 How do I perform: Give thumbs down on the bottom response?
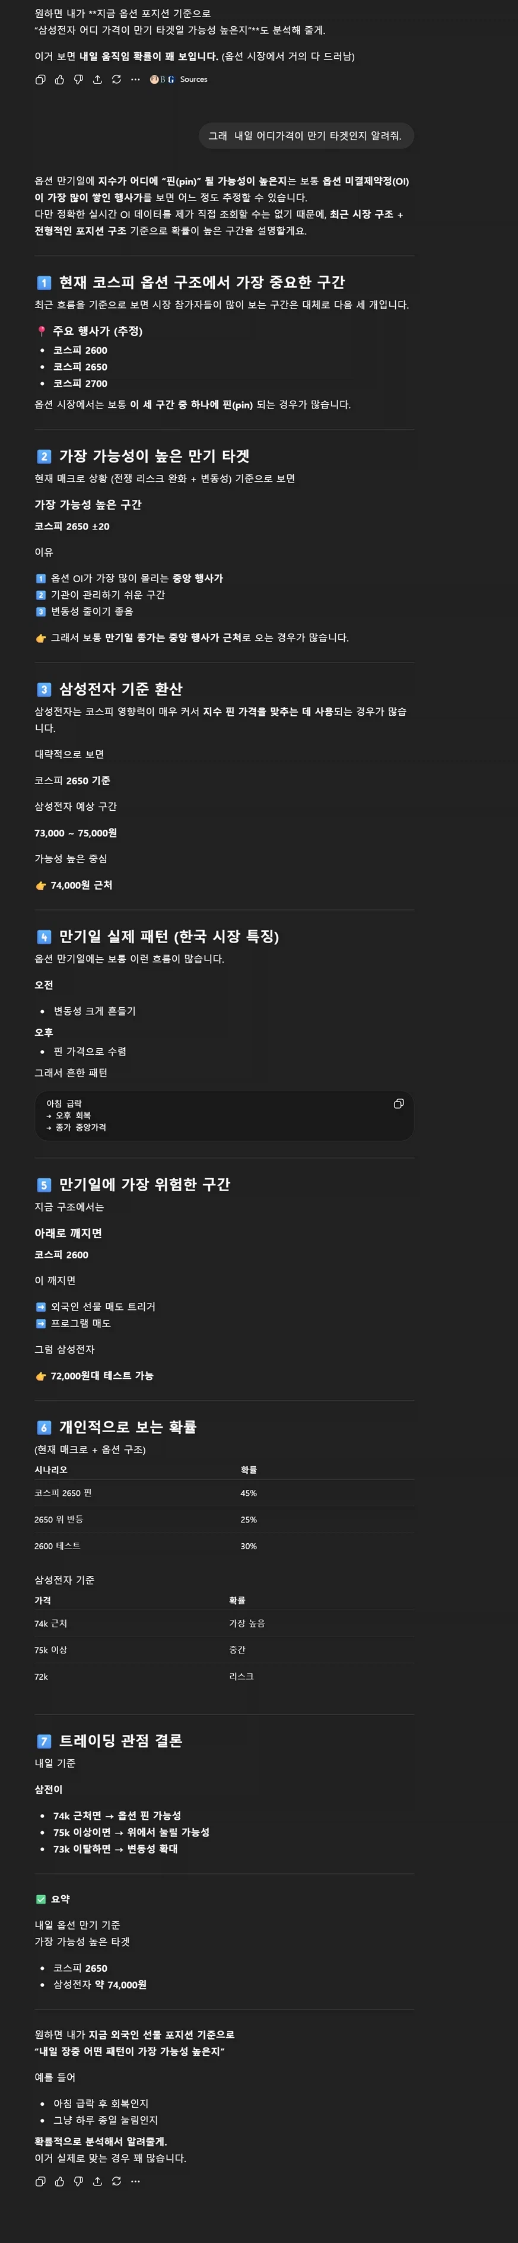[78, 2182]
